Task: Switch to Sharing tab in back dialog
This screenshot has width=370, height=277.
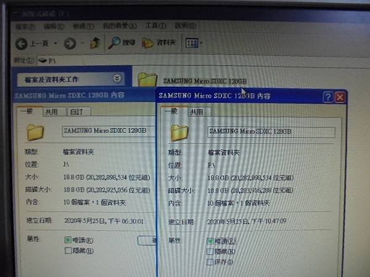Action: click(x=54, y=111)
